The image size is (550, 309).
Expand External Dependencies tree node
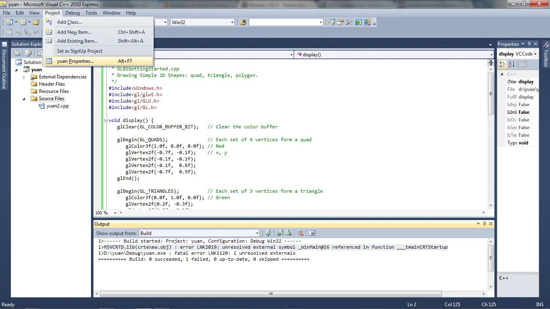[24, 77]
